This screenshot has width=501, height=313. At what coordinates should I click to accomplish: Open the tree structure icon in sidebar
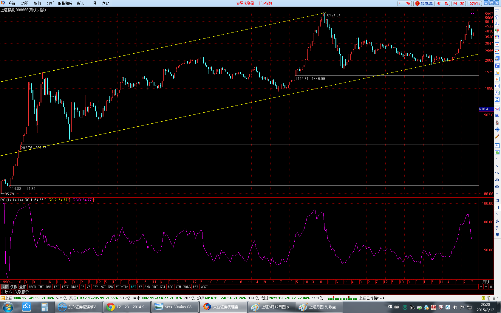497,72
